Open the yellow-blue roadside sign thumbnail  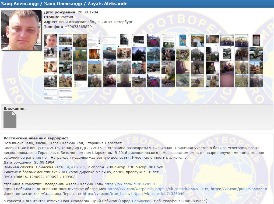(80, 54)
